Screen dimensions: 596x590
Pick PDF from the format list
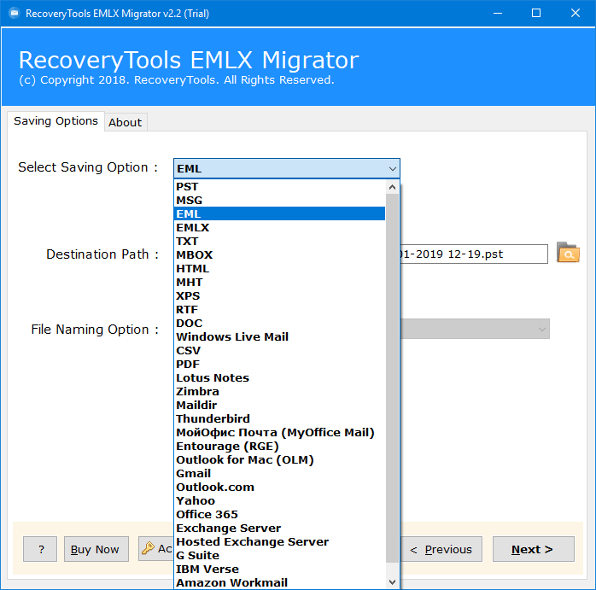[279, 365]
